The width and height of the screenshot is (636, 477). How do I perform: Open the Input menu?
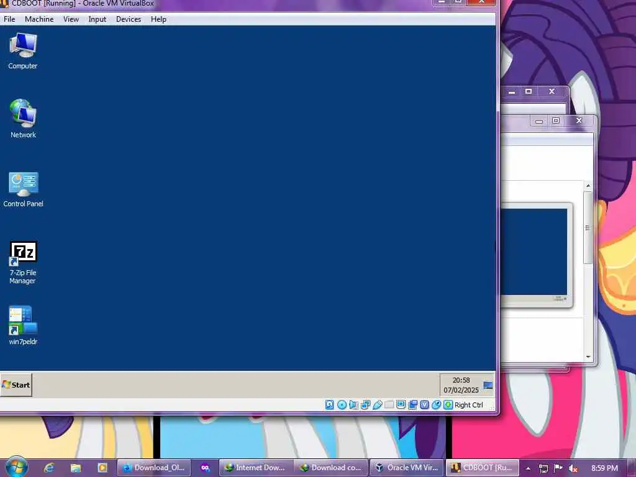(98, 19)
